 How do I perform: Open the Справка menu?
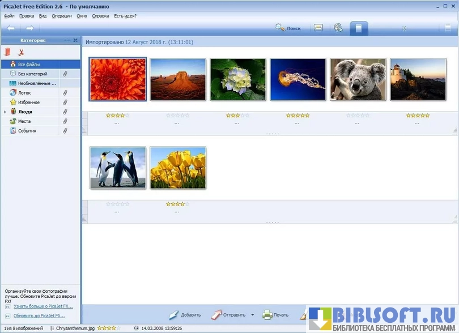[100, 16]
